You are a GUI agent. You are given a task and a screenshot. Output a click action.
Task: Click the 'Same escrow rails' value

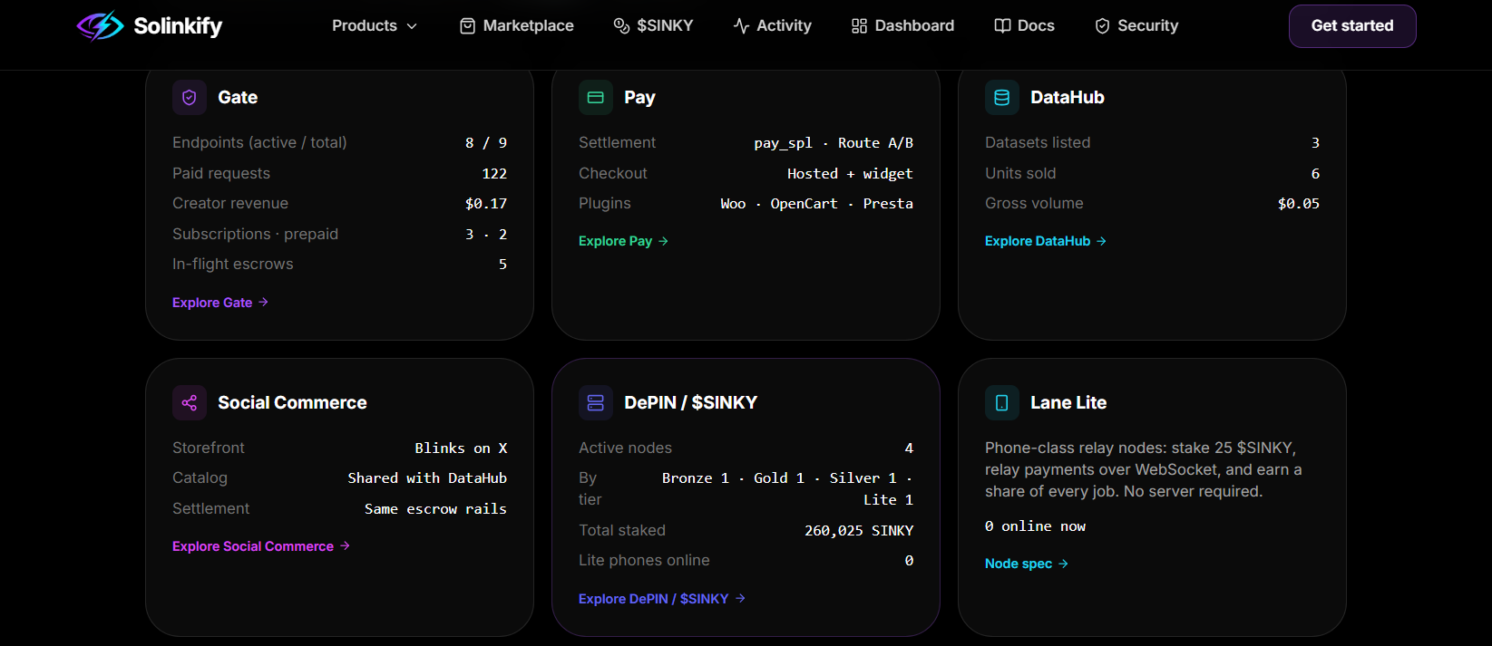[x=435, y=509]
